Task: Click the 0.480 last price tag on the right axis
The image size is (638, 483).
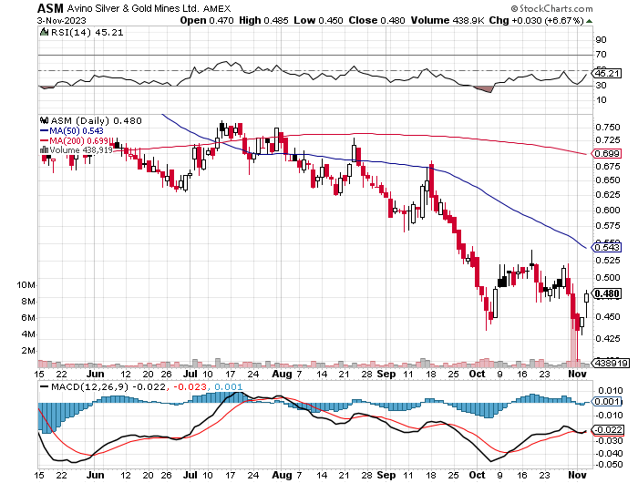Action: click(607, 293)
